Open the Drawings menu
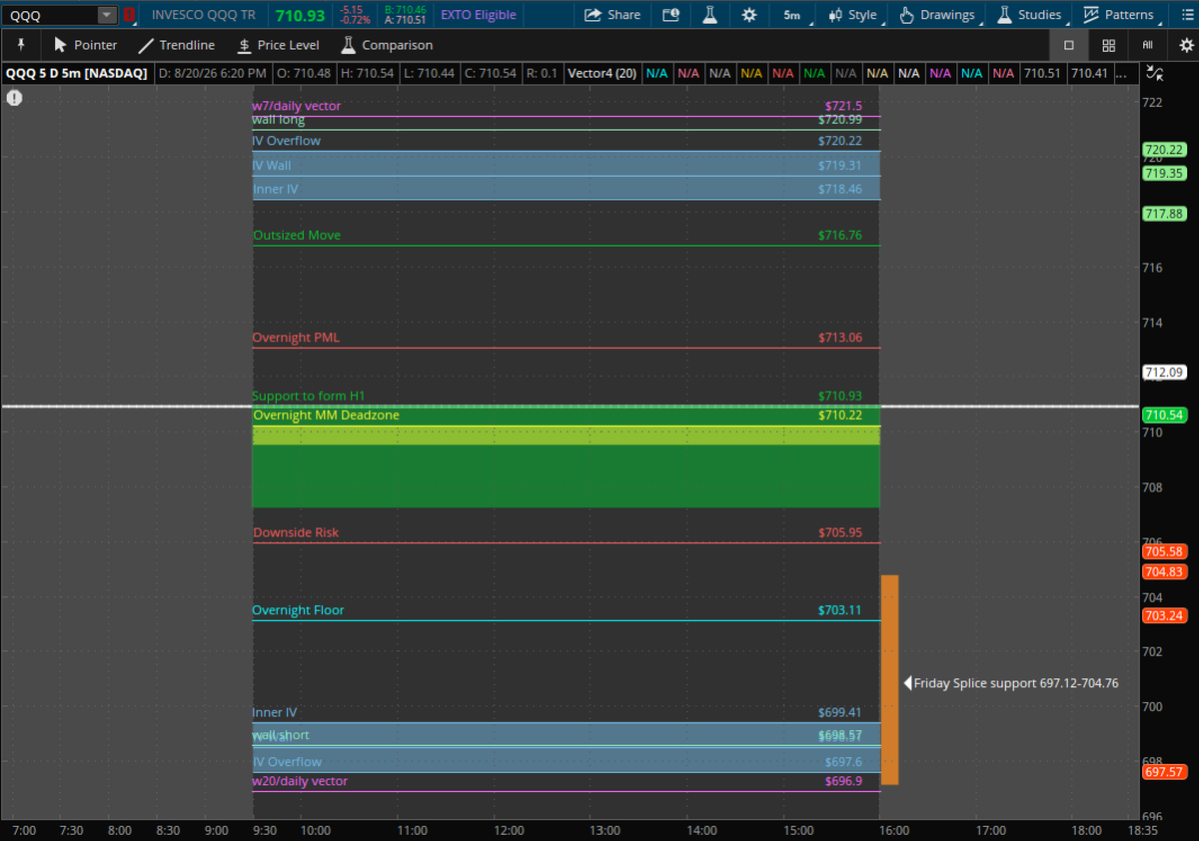The height and width of the screenshot is (841, 1199). click(936, 15)
